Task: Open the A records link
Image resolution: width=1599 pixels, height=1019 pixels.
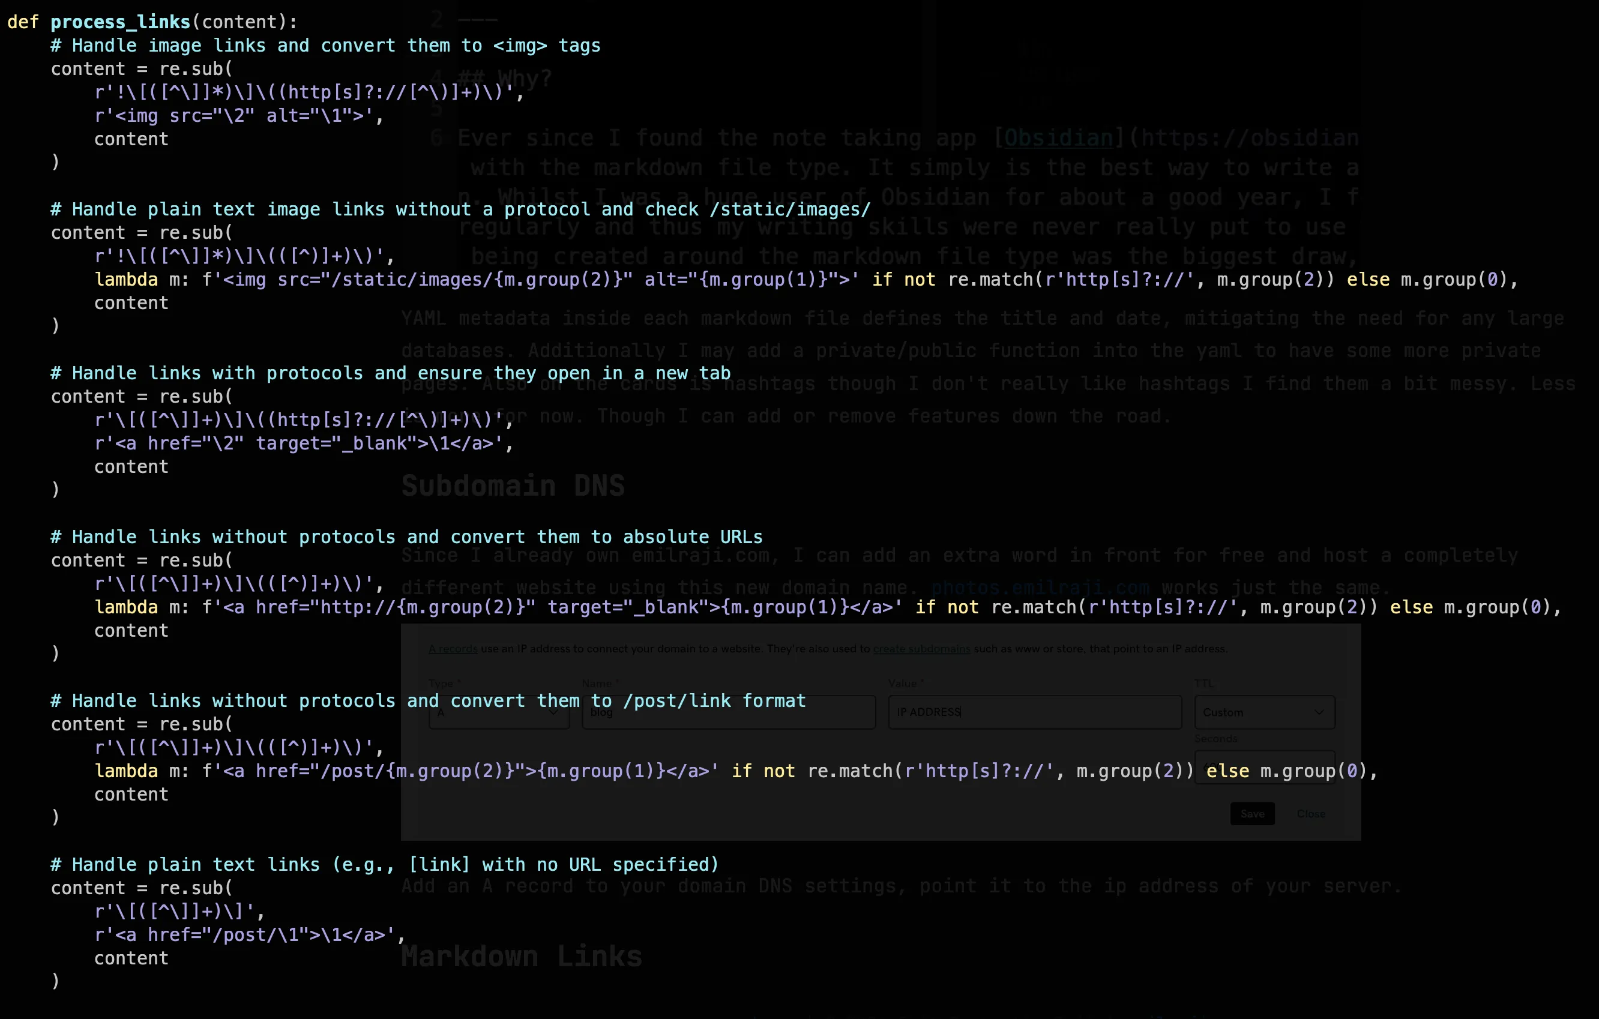Action: tap(453, 649)
